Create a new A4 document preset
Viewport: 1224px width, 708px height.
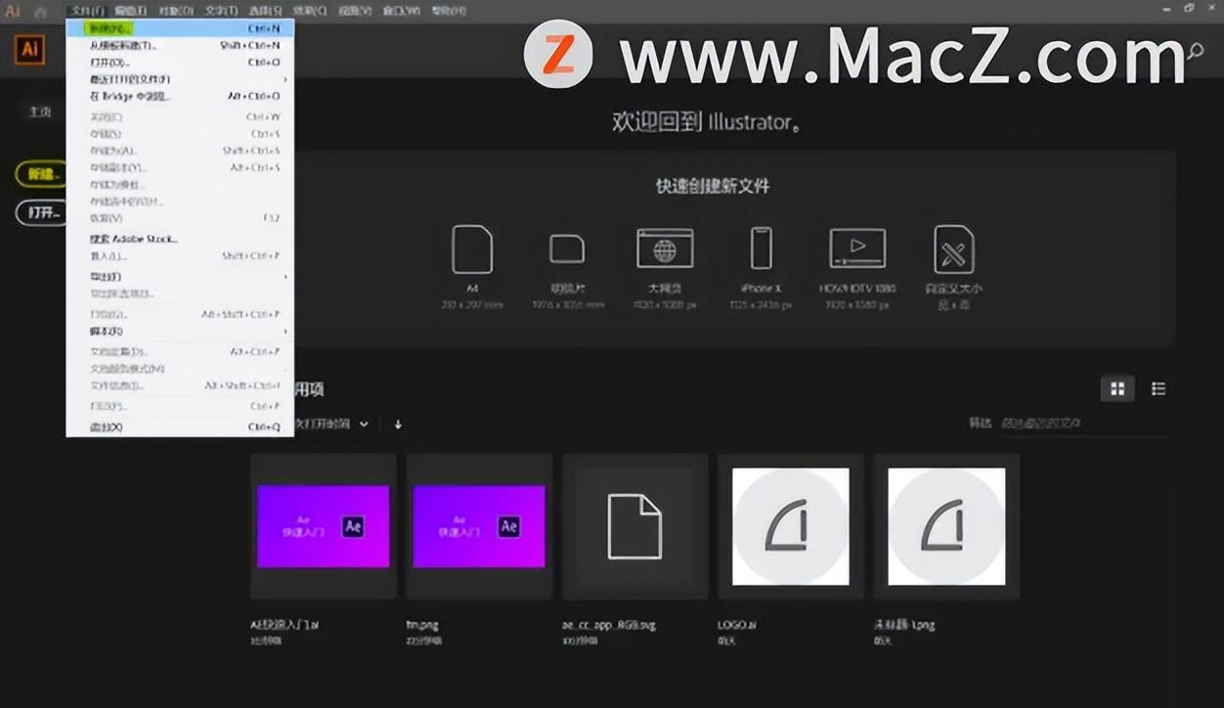coord(472,249)
